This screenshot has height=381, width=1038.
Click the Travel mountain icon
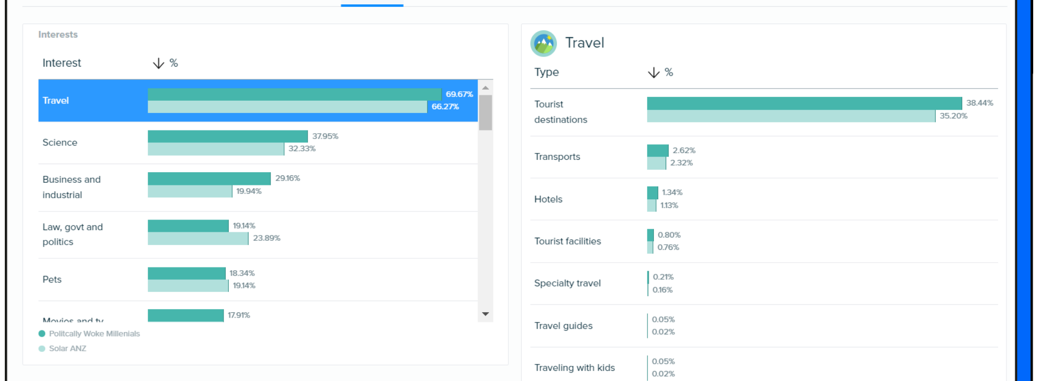pyautogui.click(x=543, y=43)
